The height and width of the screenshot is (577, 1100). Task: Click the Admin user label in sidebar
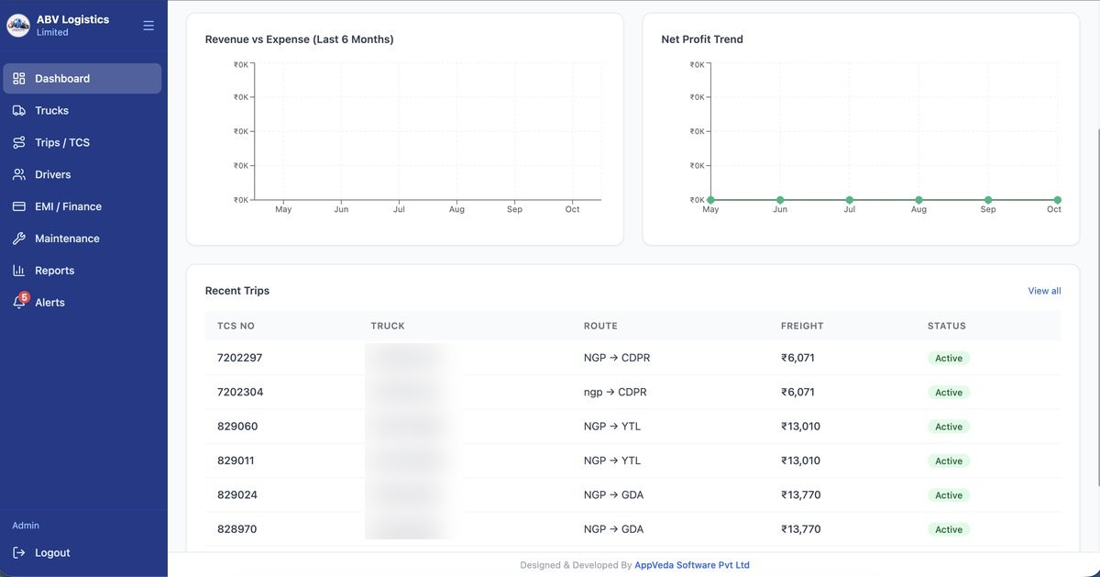pyautogui.click(x=26, y=526)
